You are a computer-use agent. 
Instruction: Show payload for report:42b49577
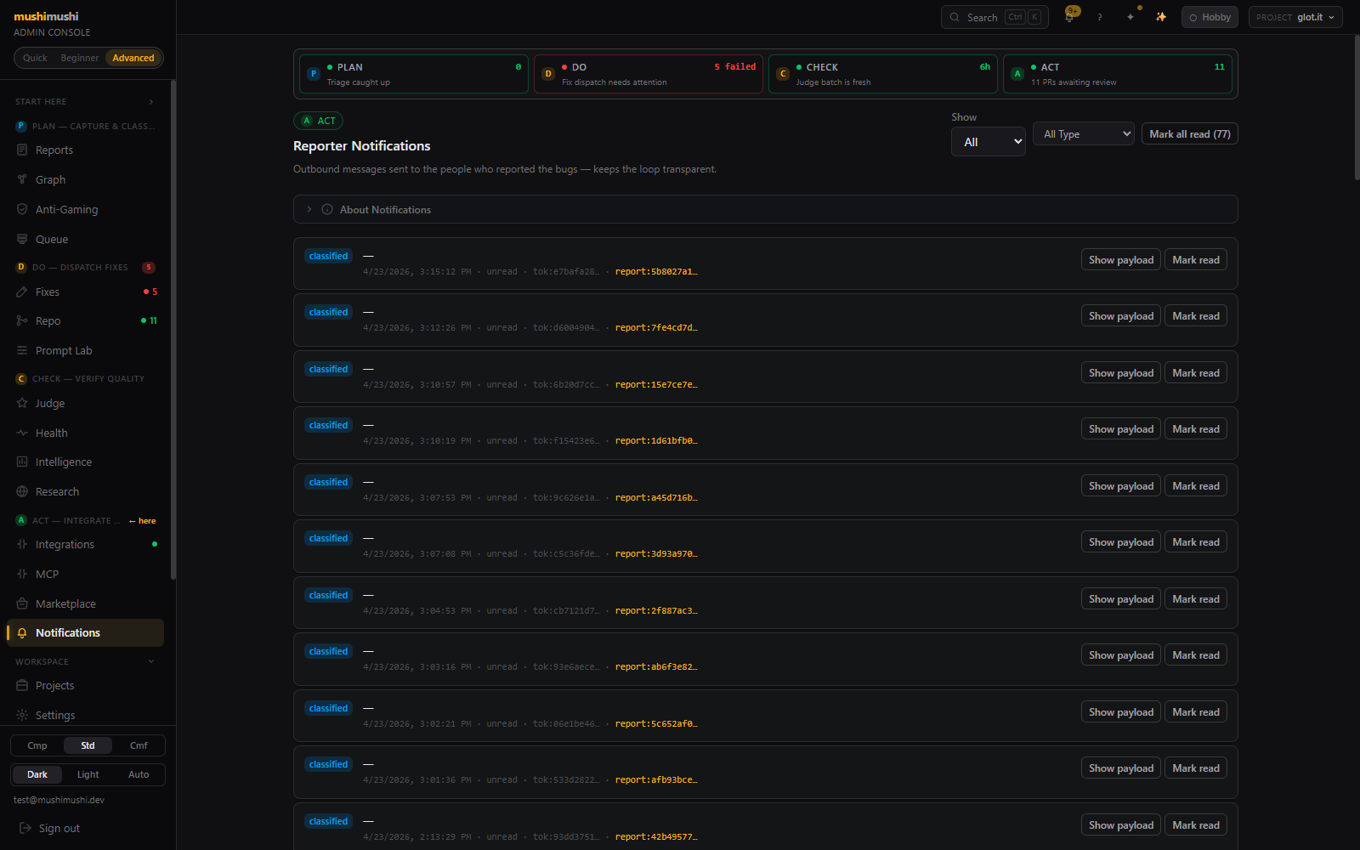point(1121,824)
